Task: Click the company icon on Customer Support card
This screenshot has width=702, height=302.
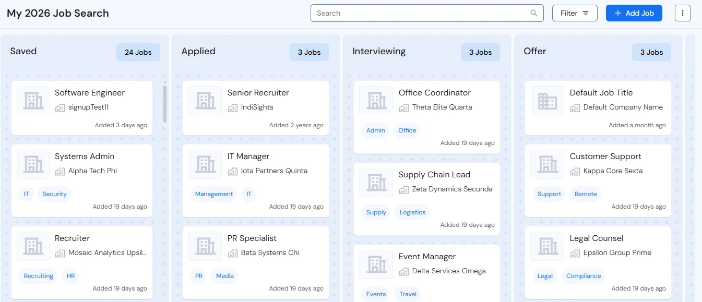Action: point(547,164)
